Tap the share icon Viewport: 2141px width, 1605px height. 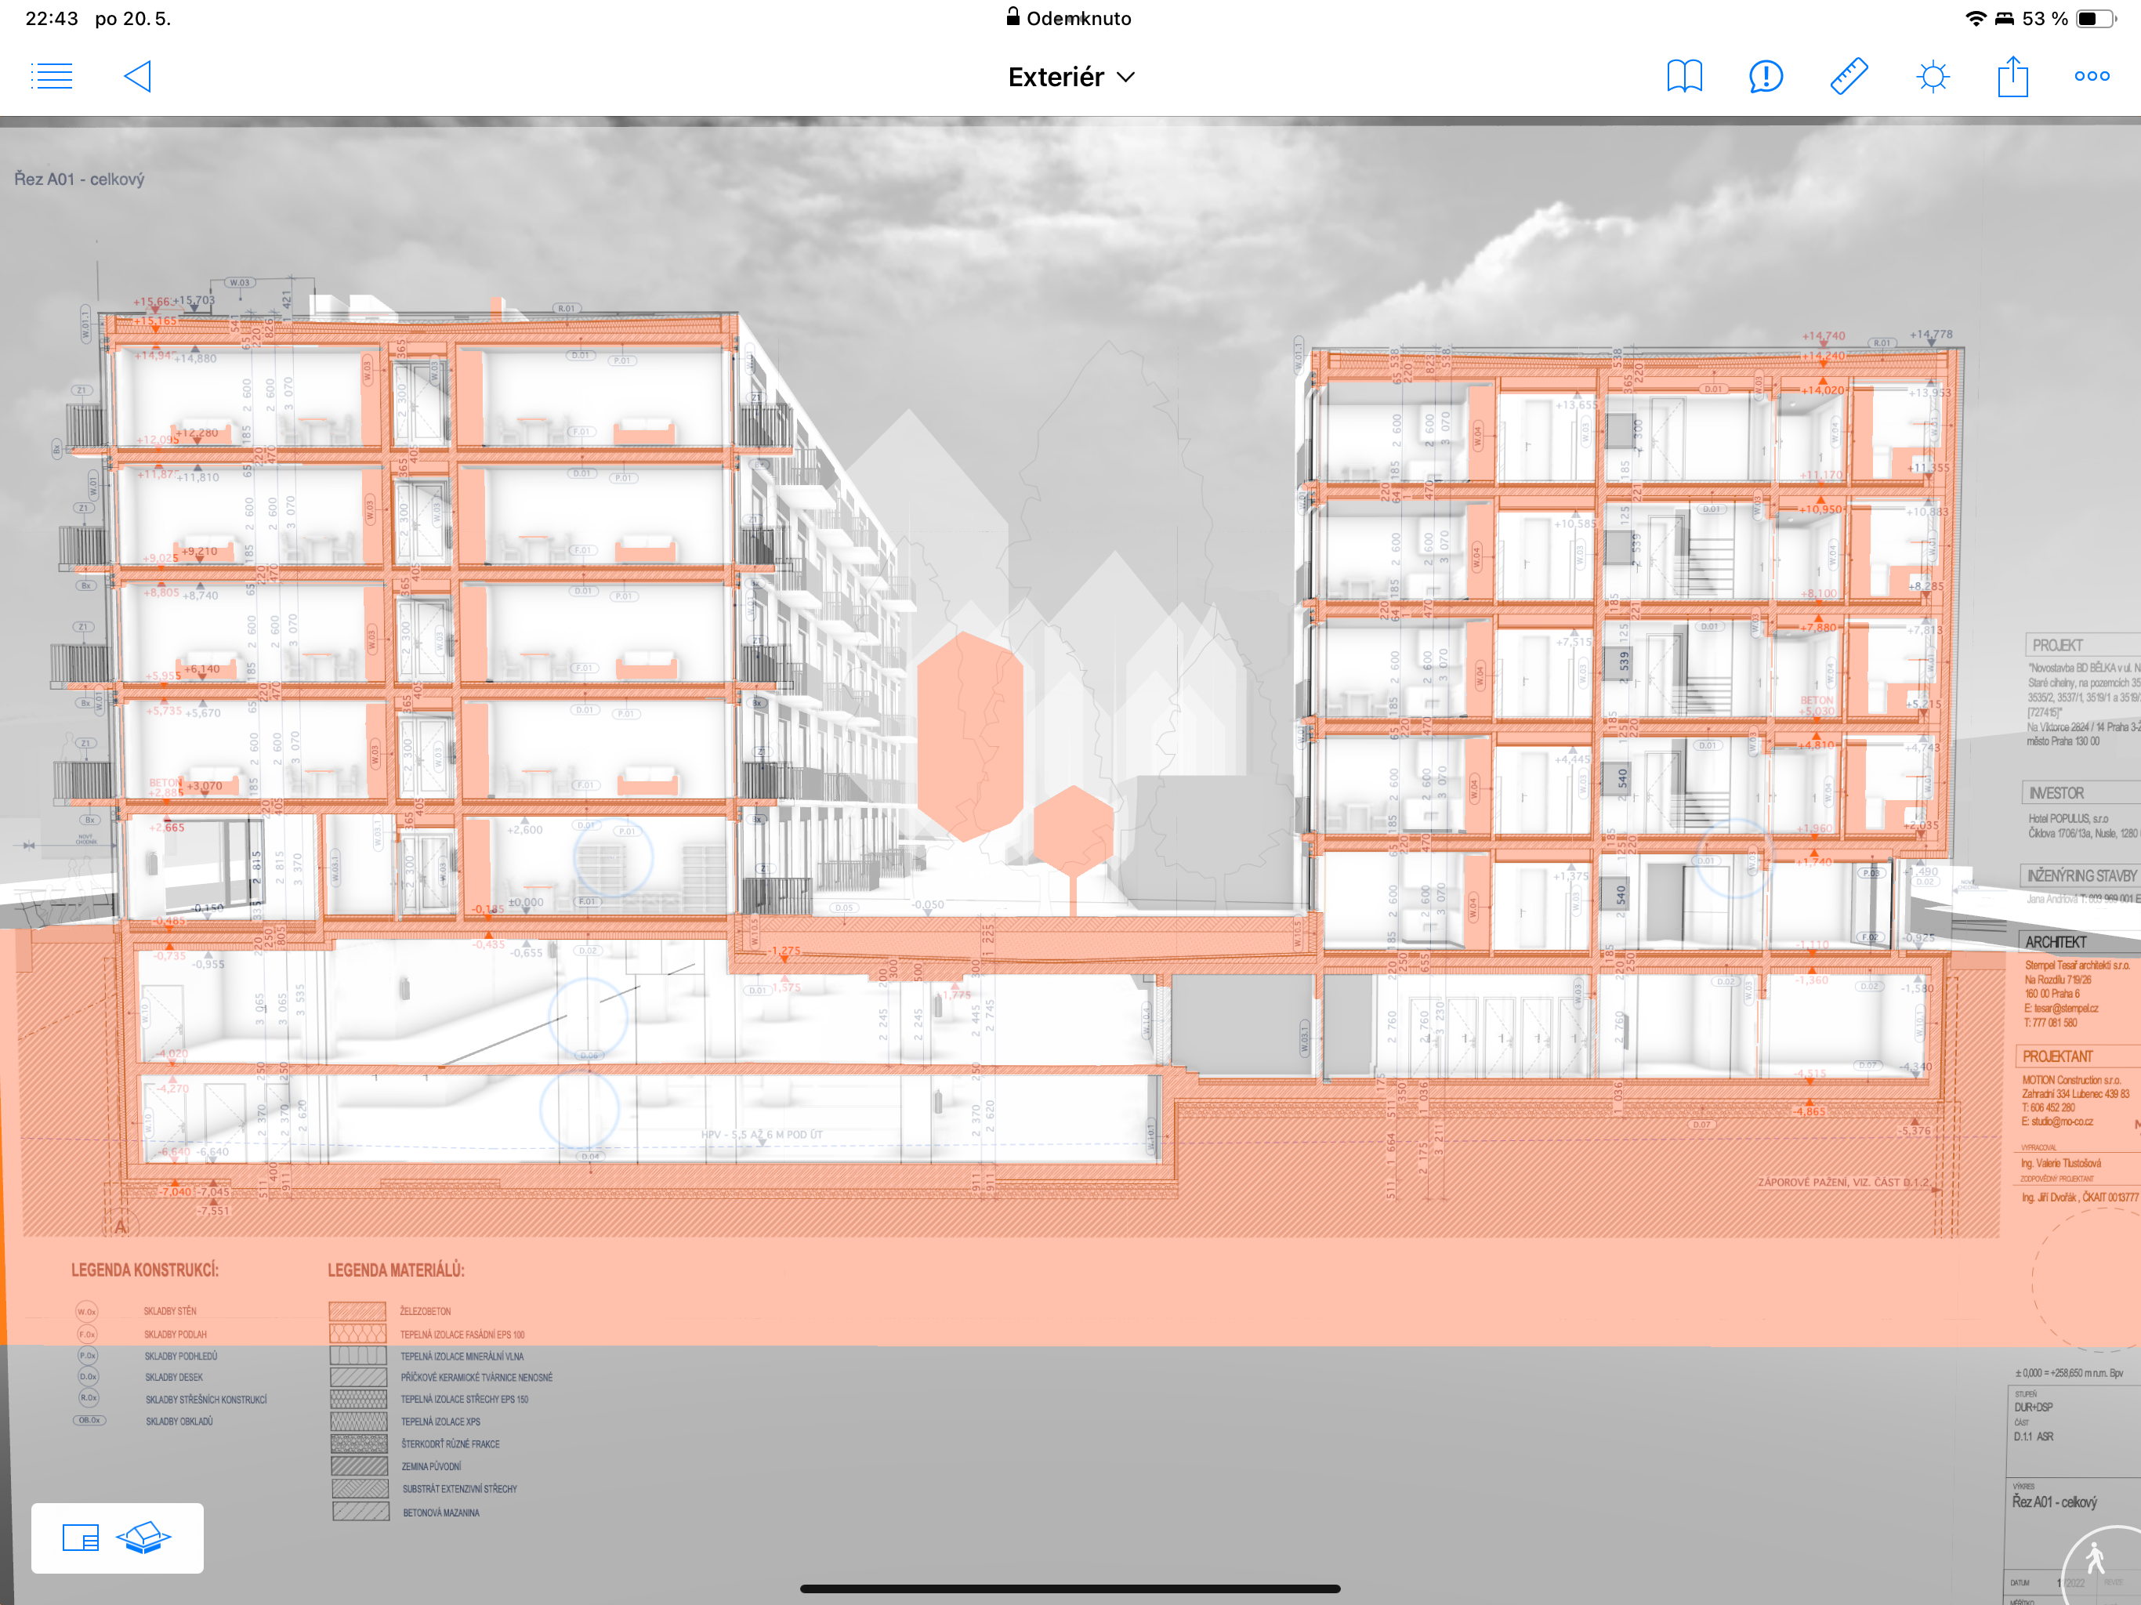(x=2013, y=75)
